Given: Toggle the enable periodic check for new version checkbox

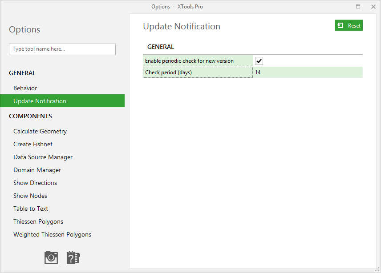Looking at the screenshot, I should (x=259, y=60).
